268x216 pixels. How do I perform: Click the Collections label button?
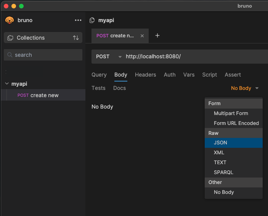pos(30,38)
